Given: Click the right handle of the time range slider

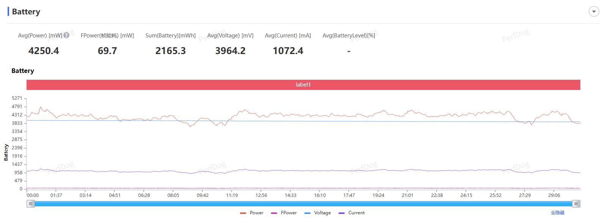Looking at the screenshot, I should point(576,204).
